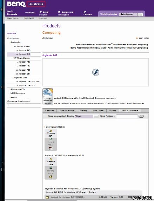Select 15" Wide Screen category
Screen dimensions: 154x201
22,58
